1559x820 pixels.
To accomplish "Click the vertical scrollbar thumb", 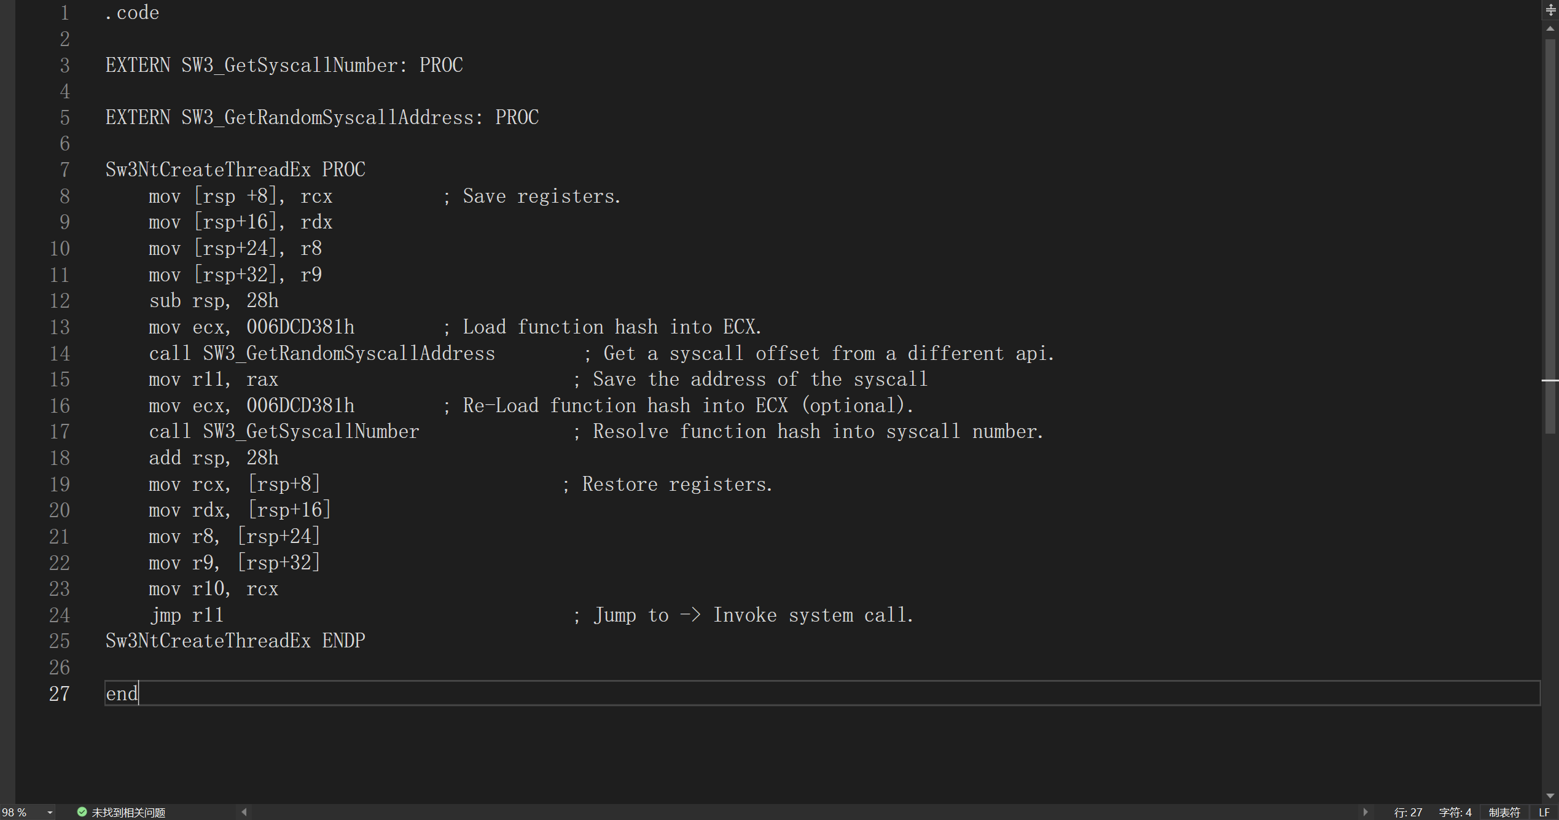I will 1550,233.
